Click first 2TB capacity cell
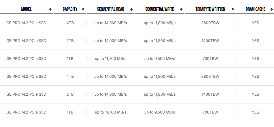 click(70, 41)
